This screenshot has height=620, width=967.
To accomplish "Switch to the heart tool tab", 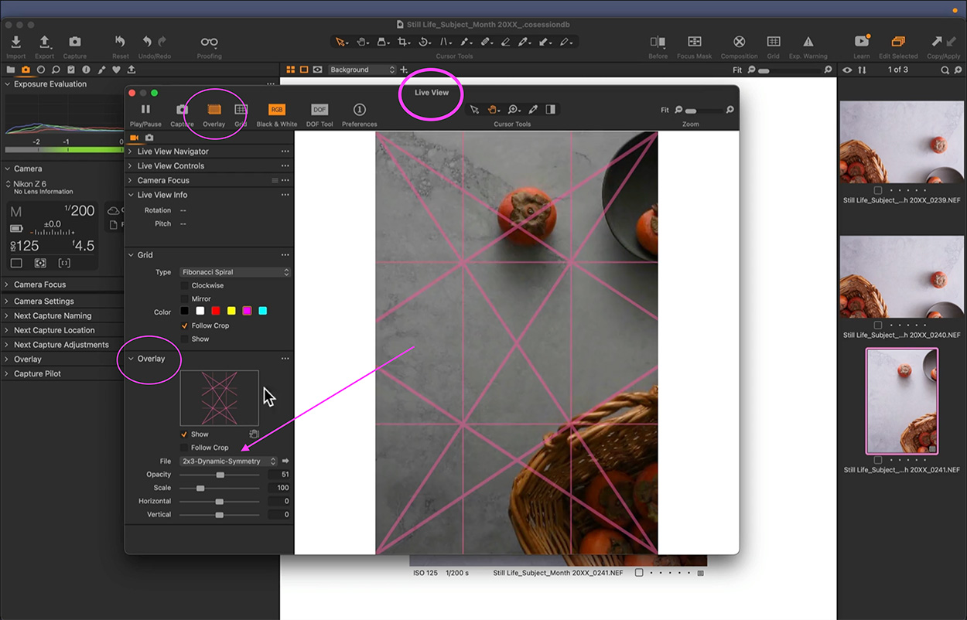I will tap(116, 70).
